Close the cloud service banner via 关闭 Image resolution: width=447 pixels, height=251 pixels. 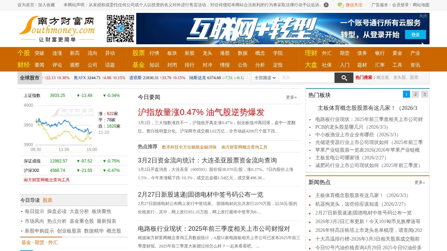[423, 16]
